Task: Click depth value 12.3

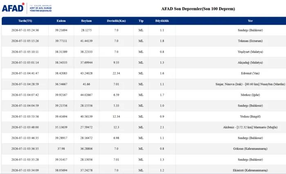Action: [116, 127]
